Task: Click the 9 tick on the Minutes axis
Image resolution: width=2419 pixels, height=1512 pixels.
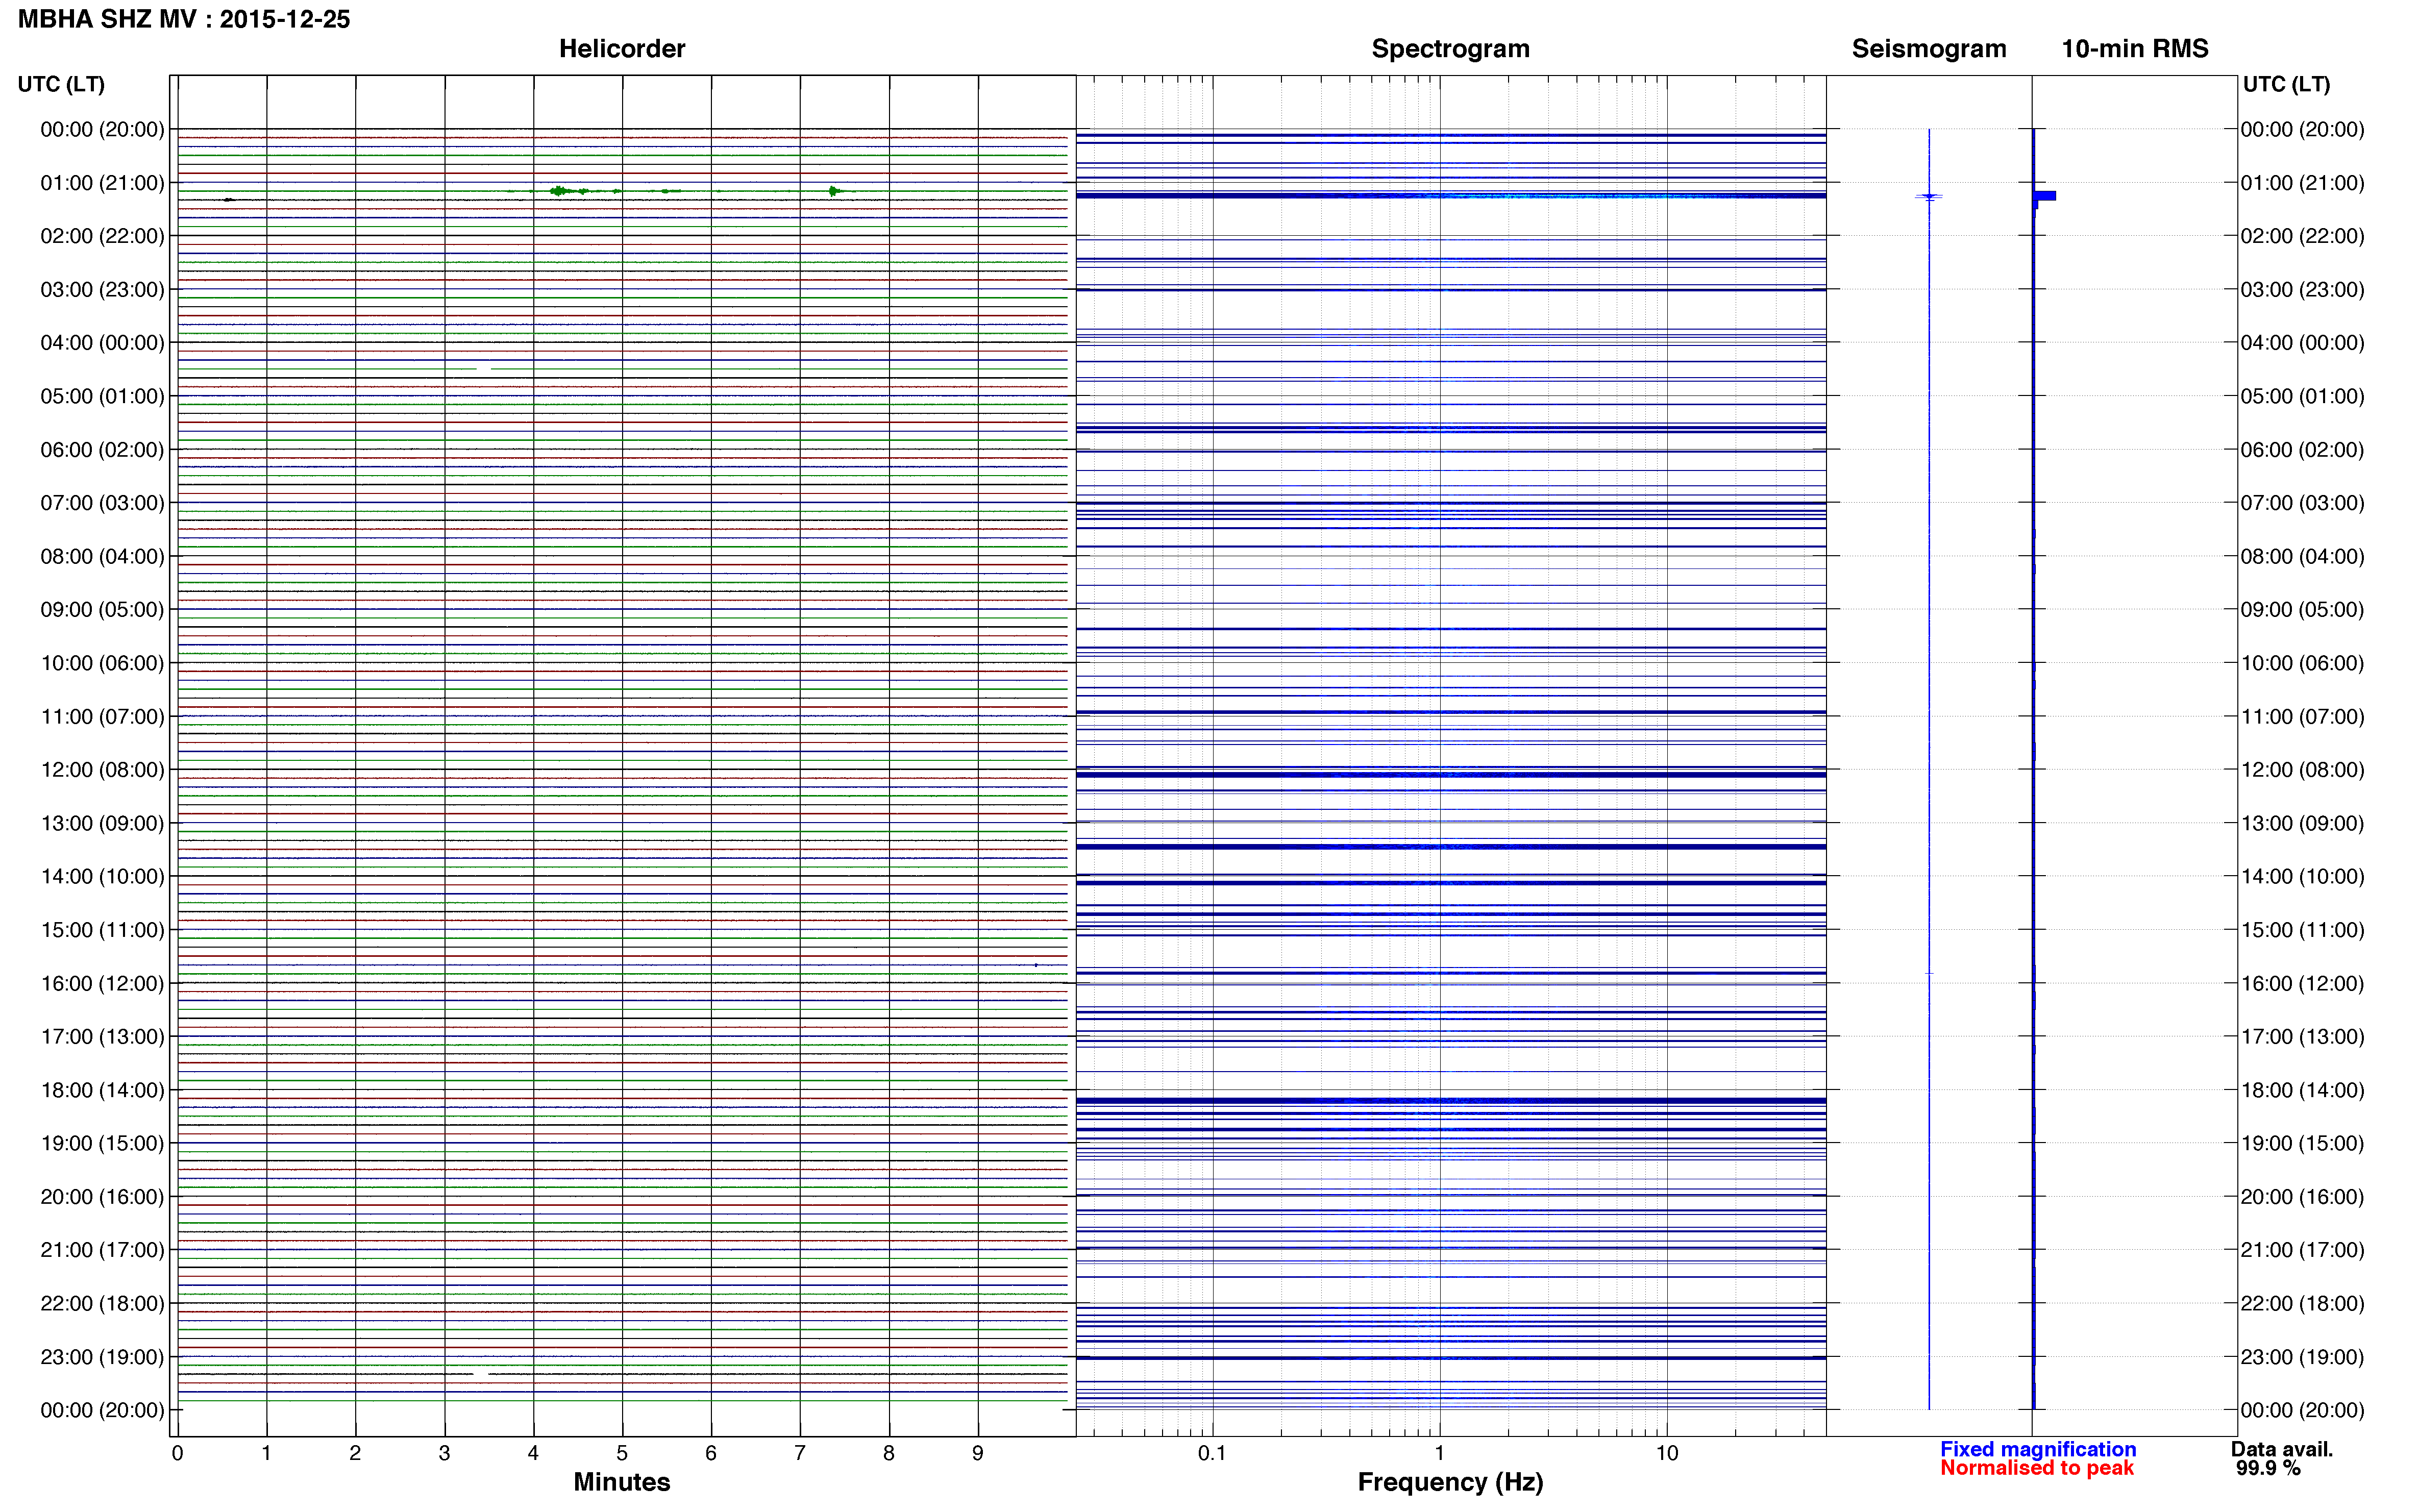Action: click(x=978, y=1454)
